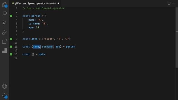Screen dimensions: 178x100
Task: Open the Search panel
Action: (4, 14)
